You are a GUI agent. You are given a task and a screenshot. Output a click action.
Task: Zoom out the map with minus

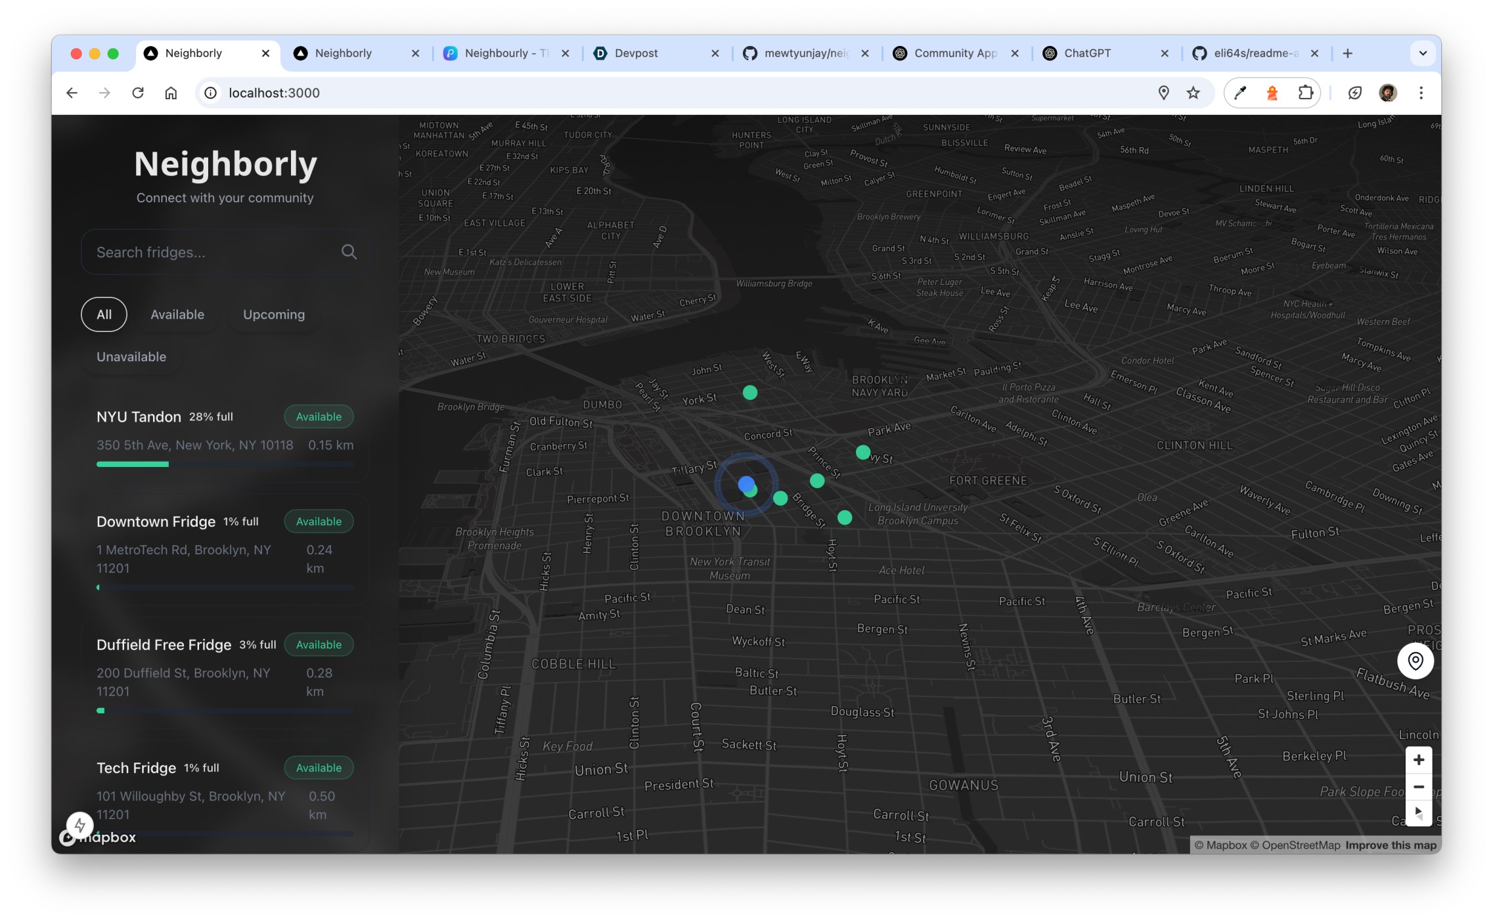[x=1418, y=787]
